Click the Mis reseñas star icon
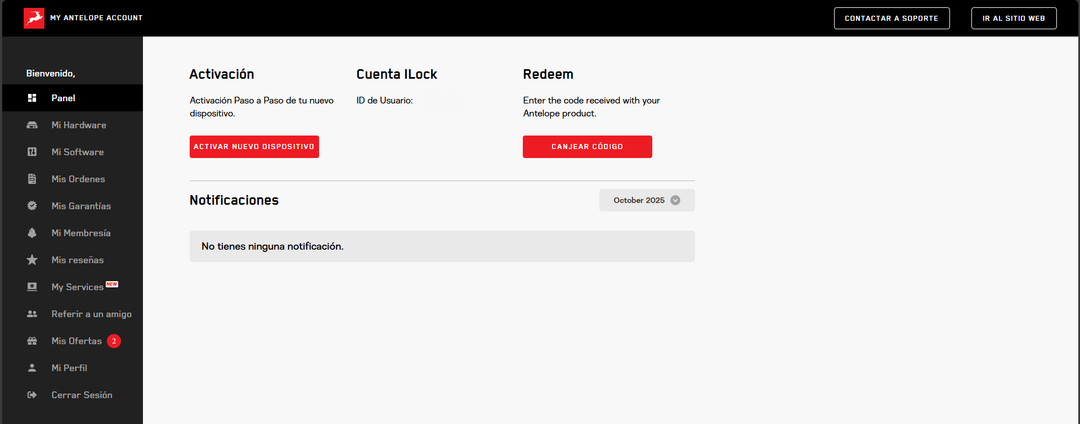1080x424 pixels. coord(32,260)
